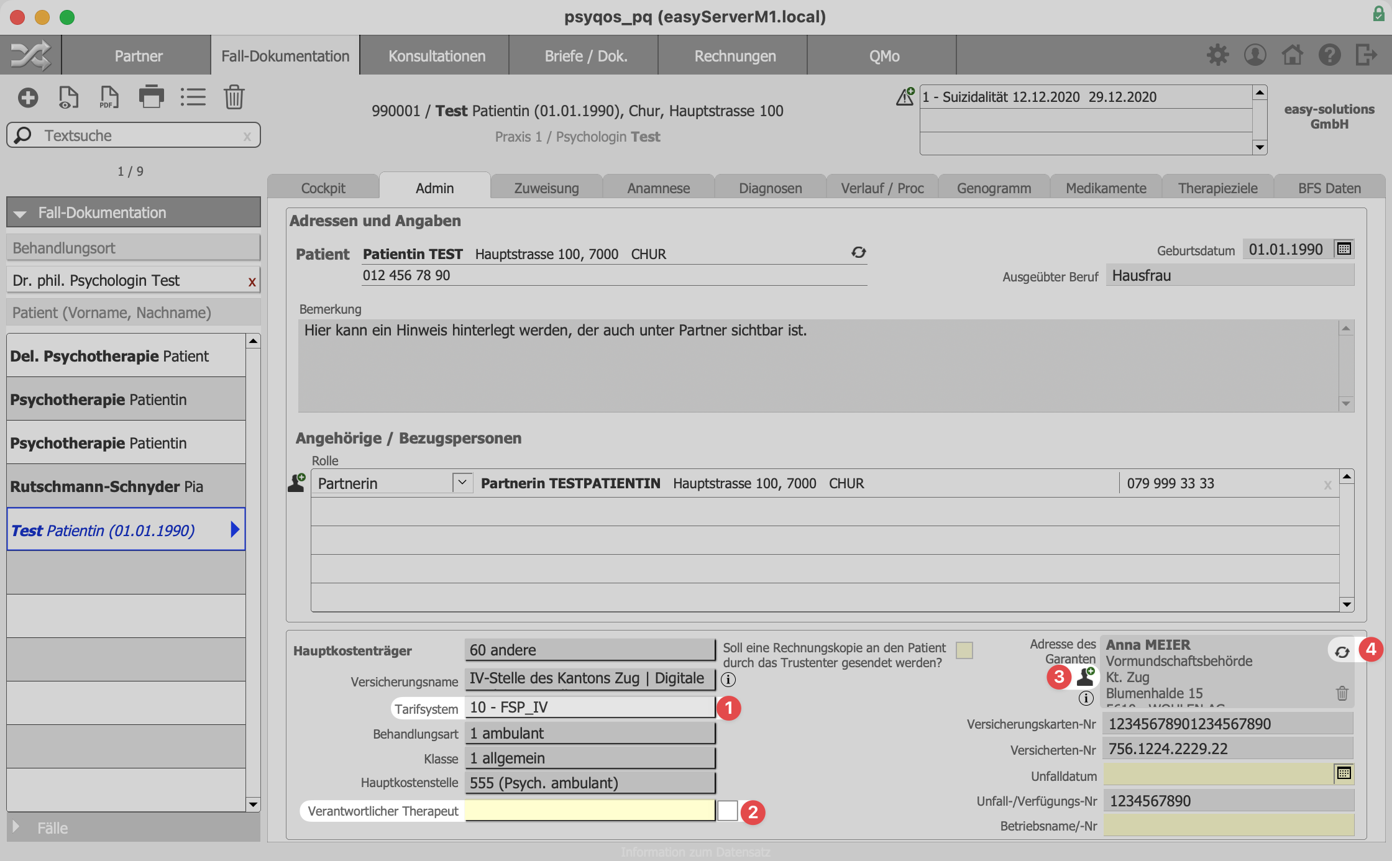Screen dimensions: 1392x861
Task: Toggle the Rechnungskopie an Patient checkbox
Action: [964, 650]
